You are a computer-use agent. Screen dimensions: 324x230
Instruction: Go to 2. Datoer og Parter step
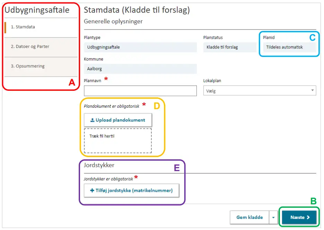coord(30,46)
